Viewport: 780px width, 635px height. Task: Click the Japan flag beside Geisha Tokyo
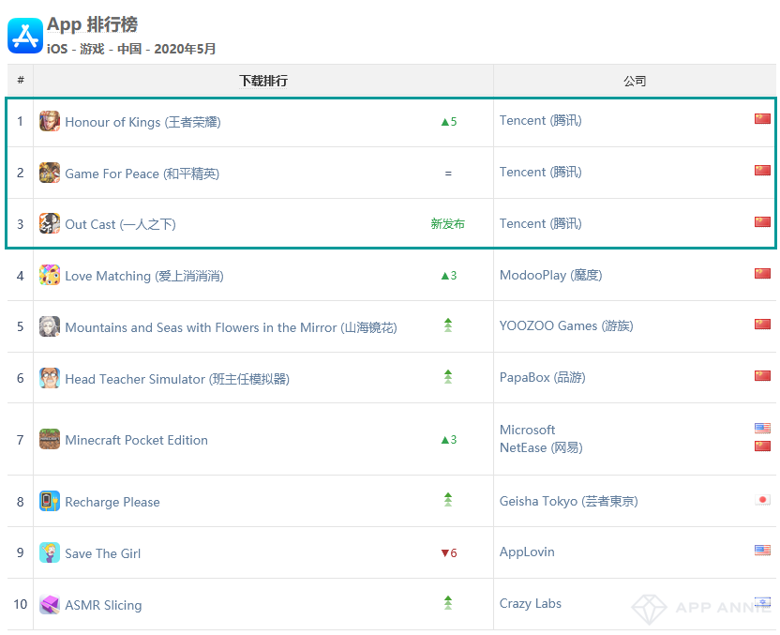(x=762, y=500)
